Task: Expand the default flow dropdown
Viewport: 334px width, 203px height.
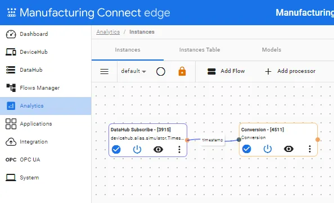Action: 134,71
